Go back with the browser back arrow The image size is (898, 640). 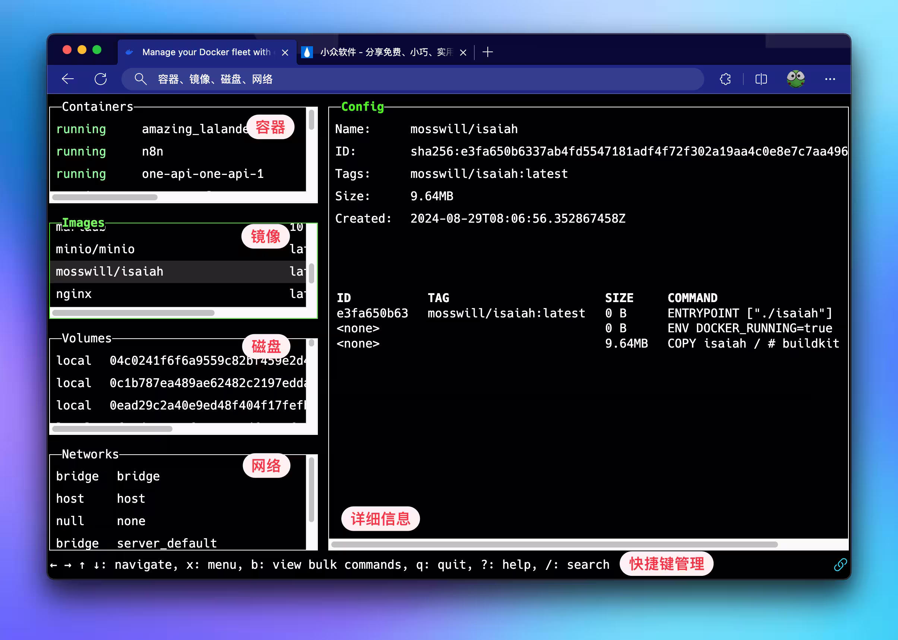tap(68, 79)
